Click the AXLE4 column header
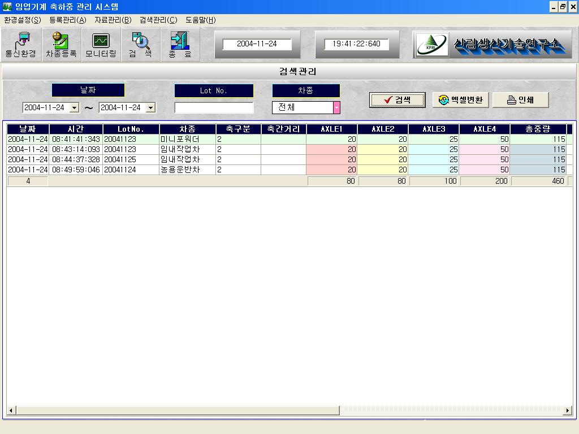Viewport: 579px width, 434px height. [485, 129]
